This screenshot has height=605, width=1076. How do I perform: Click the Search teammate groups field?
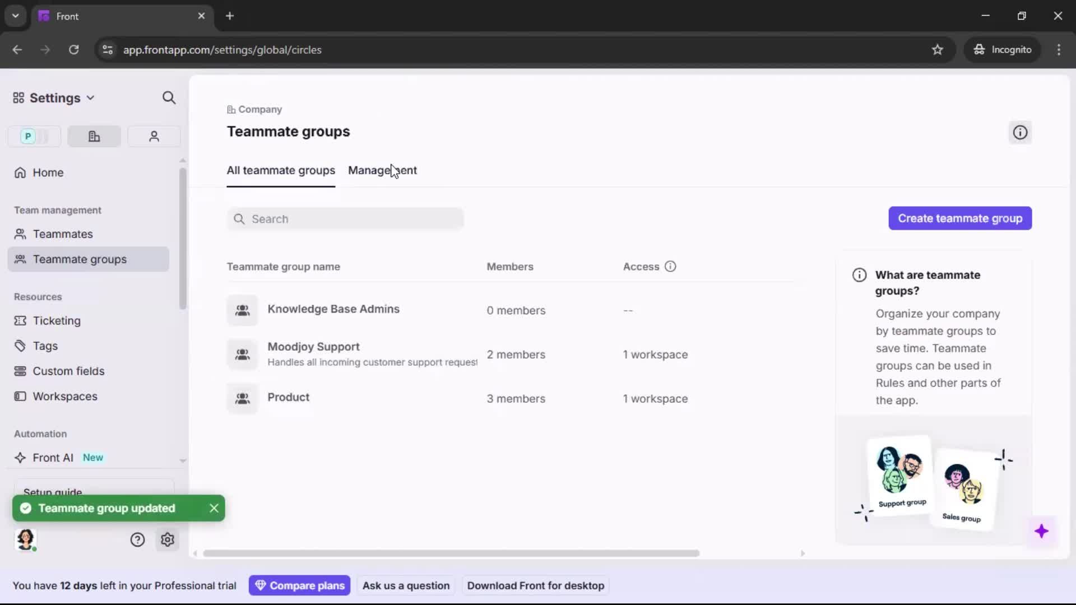coord(345,218)
